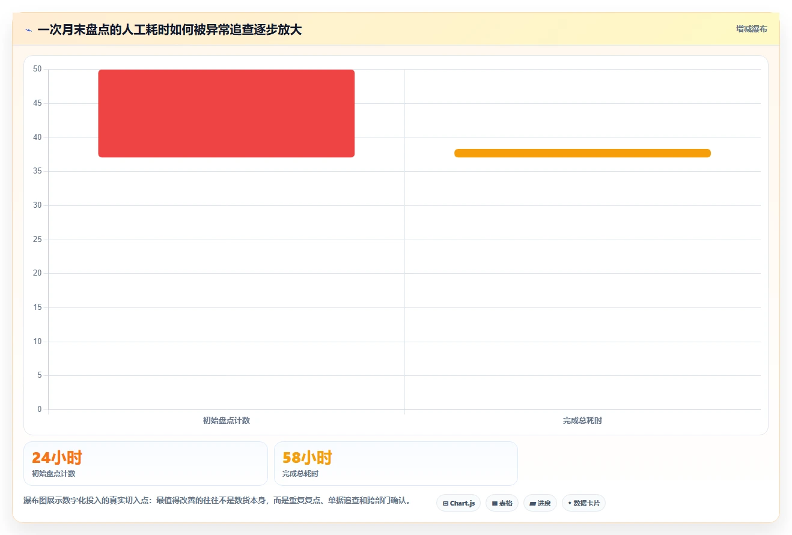Click the y-axis value 35
Screen dimensions: 792x535
[x=37, y=171]
